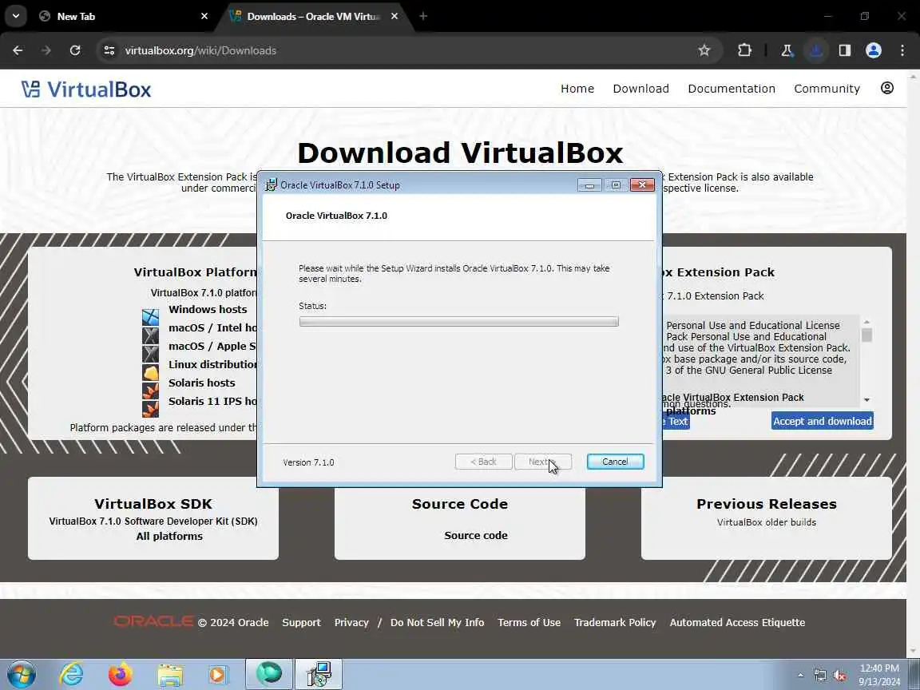
Task: Close the New Tab tab
Action: (x=204, y=17)
